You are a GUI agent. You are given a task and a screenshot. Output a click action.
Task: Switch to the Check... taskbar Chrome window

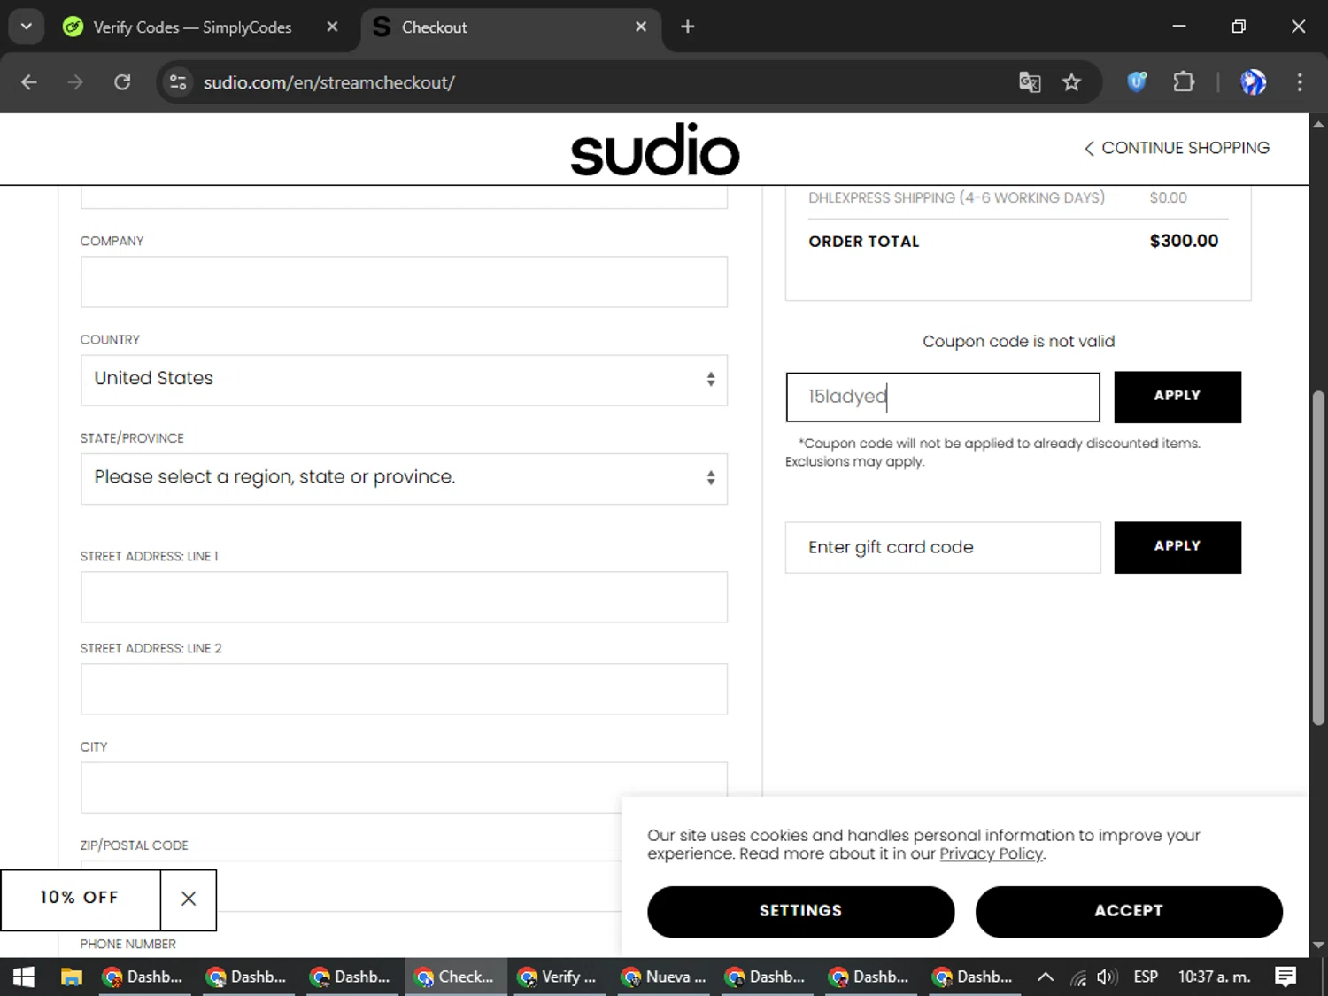[x=455, y=977]
